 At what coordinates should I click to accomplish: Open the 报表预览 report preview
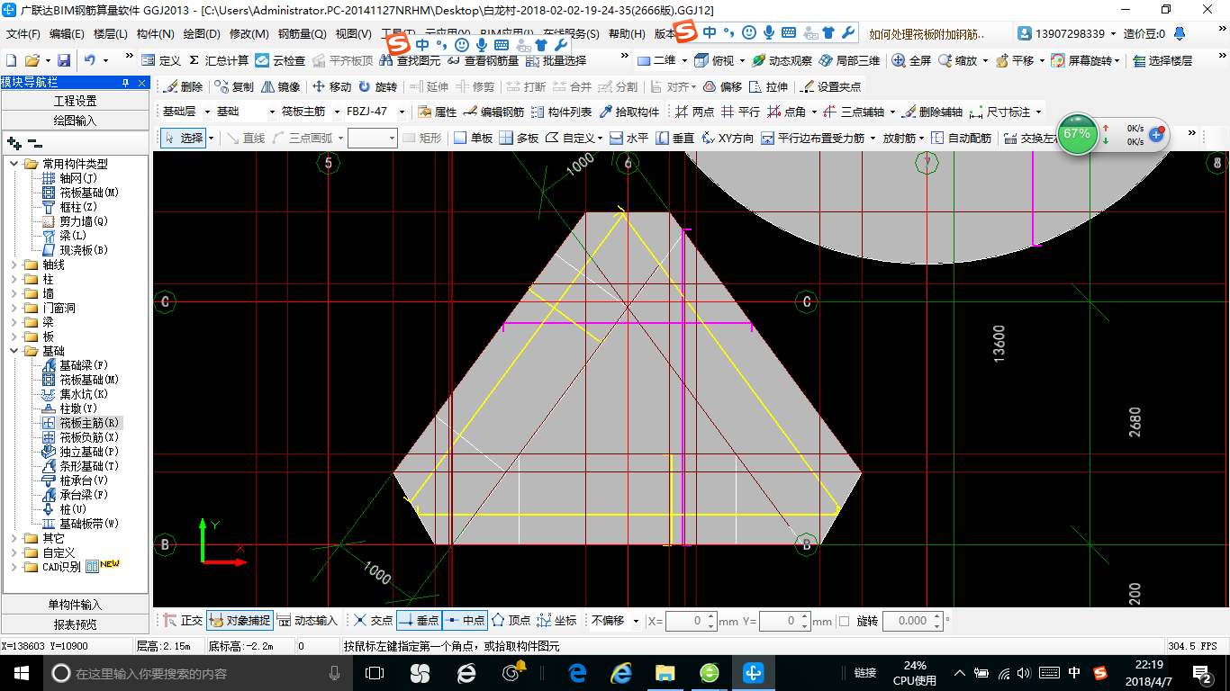click(x=75, y=624)
